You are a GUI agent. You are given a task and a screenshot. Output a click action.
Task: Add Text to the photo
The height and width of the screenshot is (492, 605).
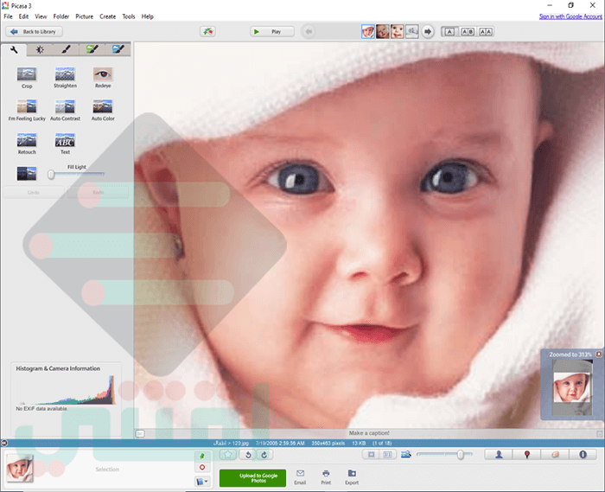click(65, 144)
